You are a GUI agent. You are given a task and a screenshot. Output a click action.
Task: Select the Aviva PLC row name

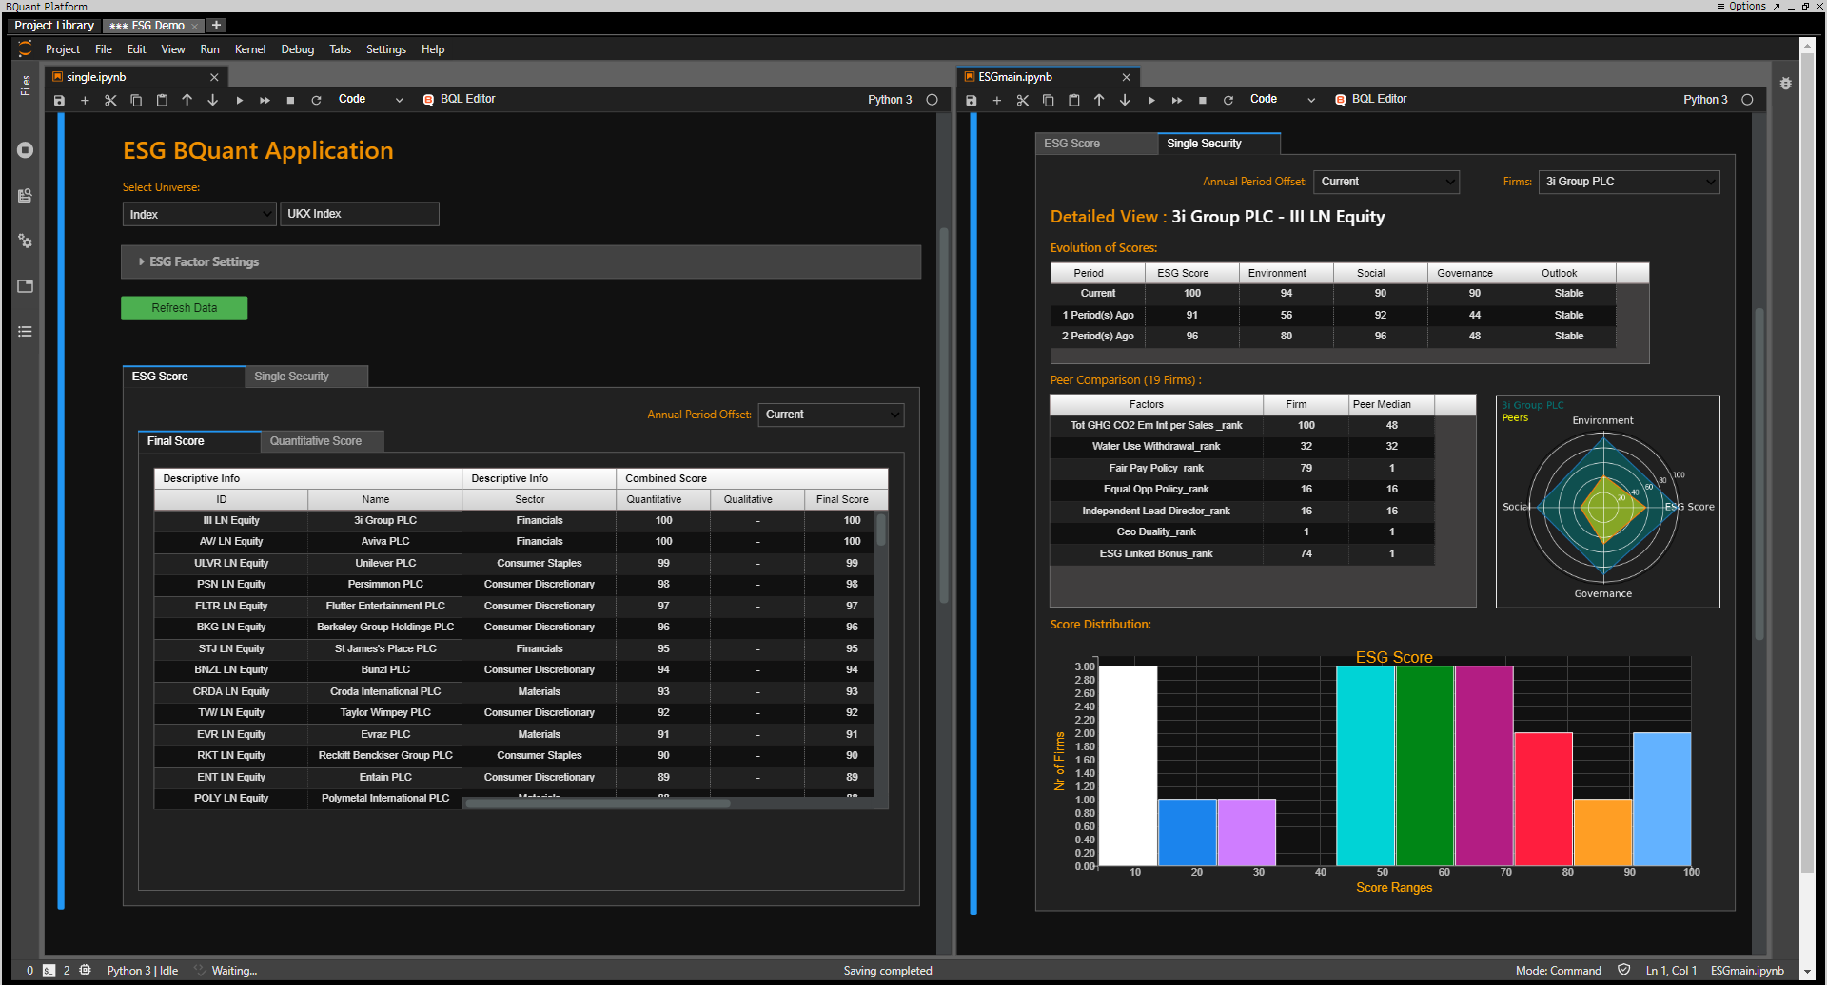point(385,541)
